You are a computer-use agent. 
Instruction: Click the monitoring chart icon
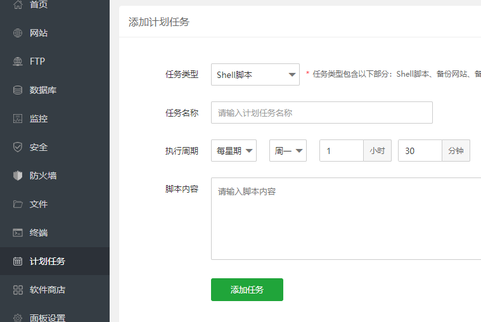(18, 119)
